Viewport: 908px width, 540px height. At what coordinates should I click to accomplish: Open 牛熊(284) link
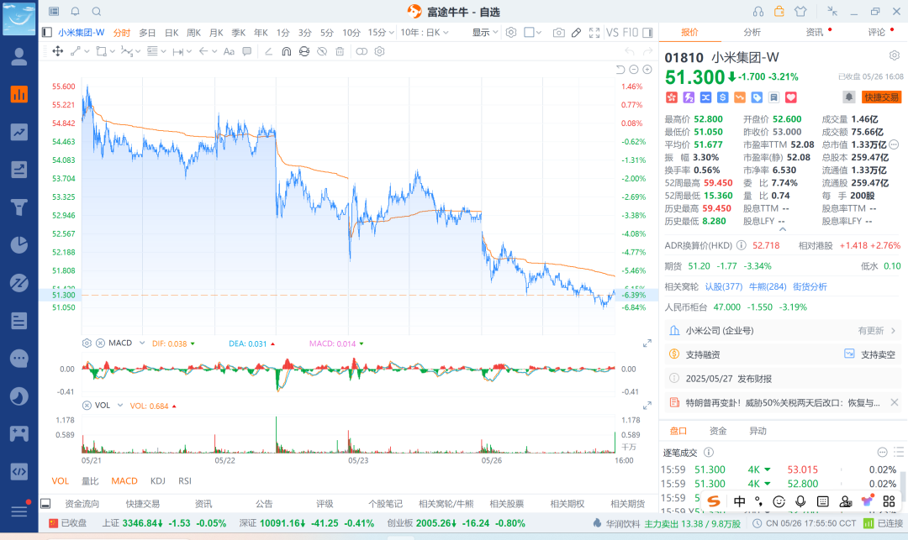[768, 286]
